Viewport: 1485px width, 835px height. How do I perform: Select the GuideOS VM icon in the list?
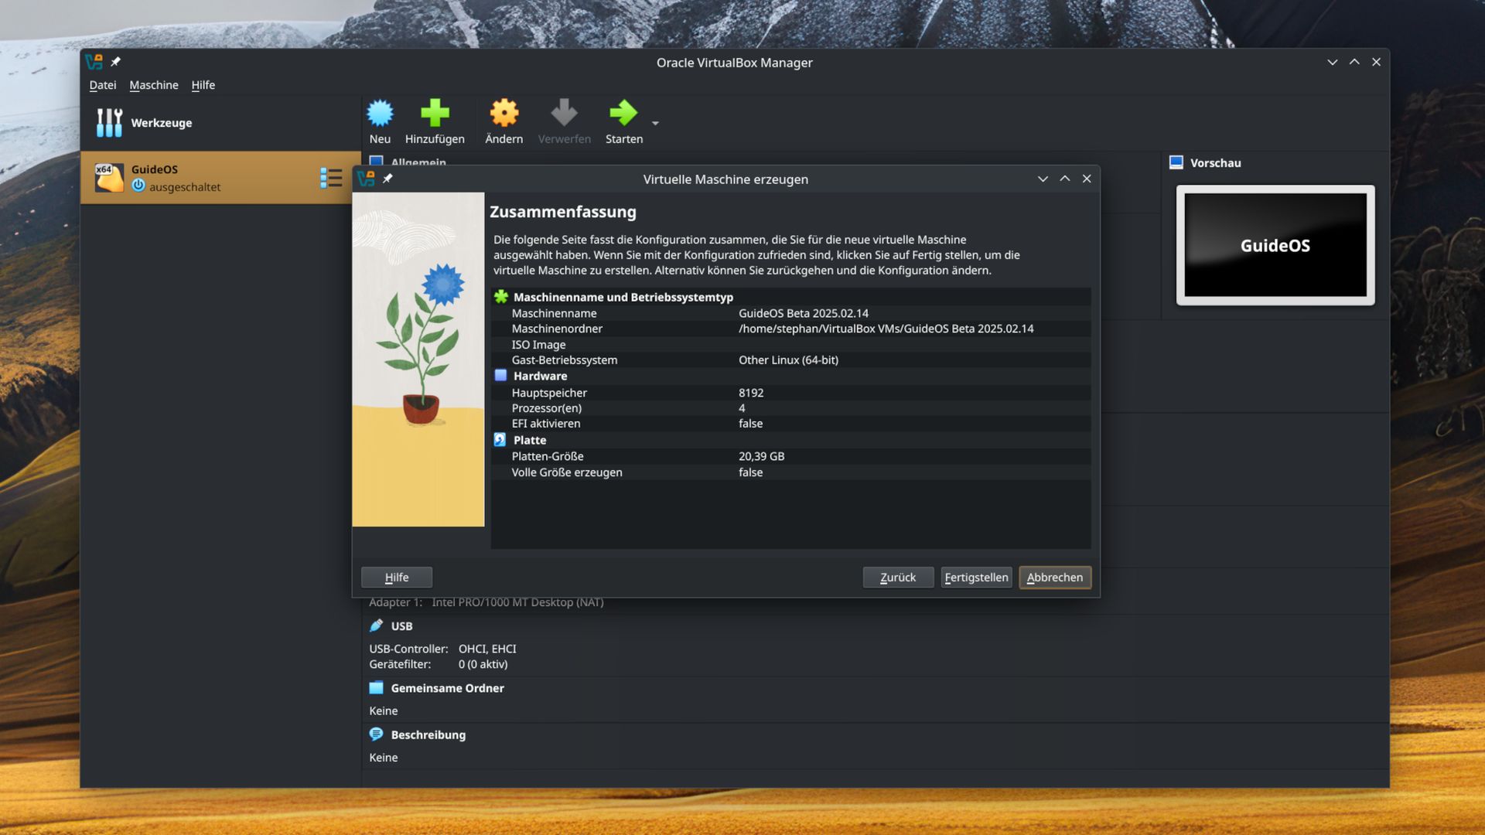point(109,178)
